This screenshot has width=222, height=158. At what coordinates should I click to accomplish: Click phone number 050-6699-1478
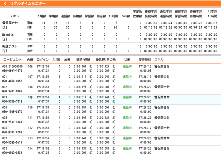11,70
